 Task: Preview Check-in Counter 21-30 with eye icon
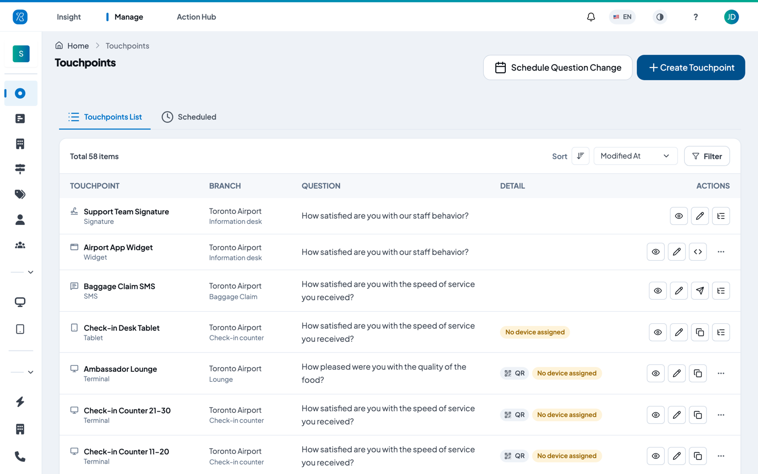tap(655, 415)
